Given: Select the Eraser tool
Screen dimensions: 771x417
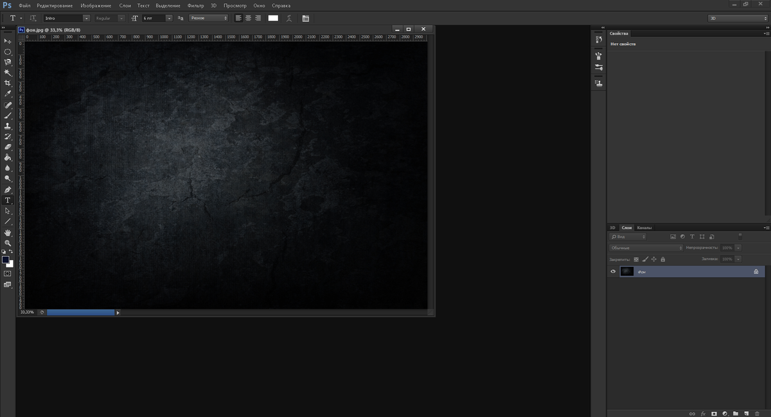Looking at the screenshot, I should click(8, 147).
